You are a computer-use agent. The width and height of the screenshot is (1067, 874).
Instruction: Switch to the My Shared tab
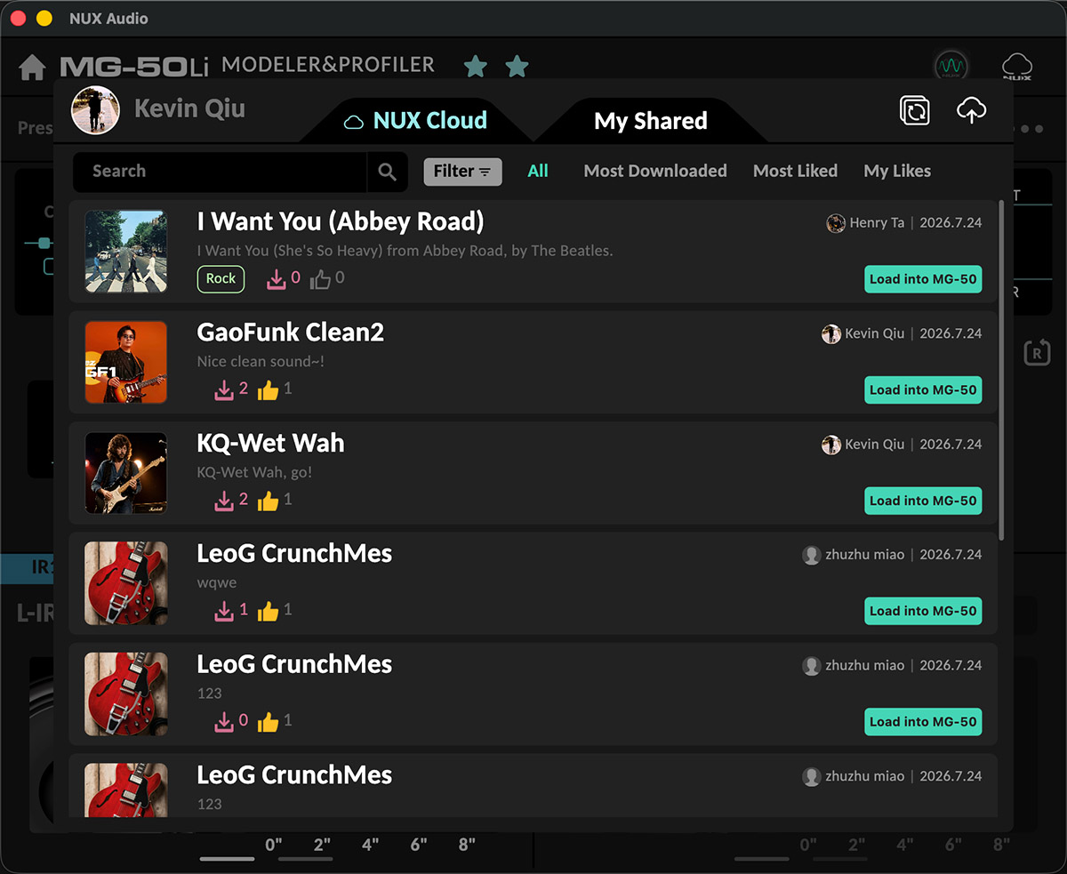click(x=651, y=122)
